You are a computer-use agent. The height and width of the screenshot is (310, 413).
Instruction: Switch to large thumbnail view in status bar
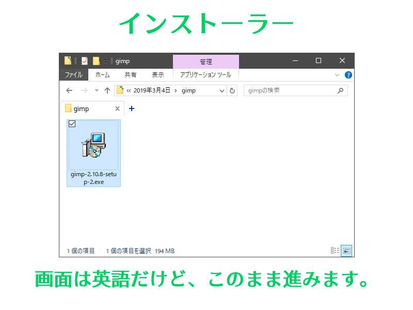(345, 251)
